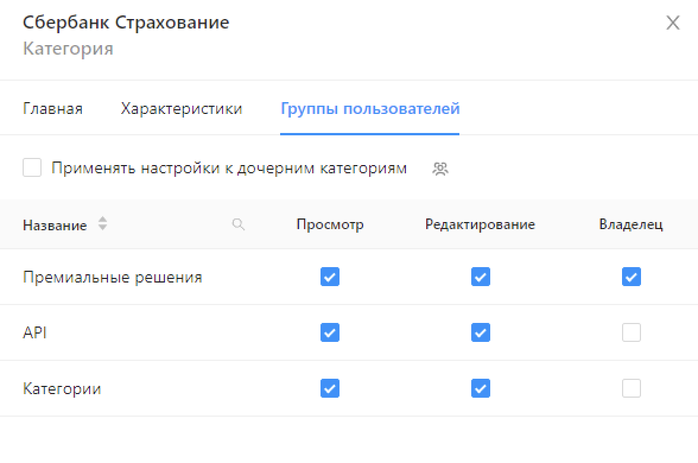Switch to the Главная tab
This screenshot has height=463, width=698.
tap(53, 109)
